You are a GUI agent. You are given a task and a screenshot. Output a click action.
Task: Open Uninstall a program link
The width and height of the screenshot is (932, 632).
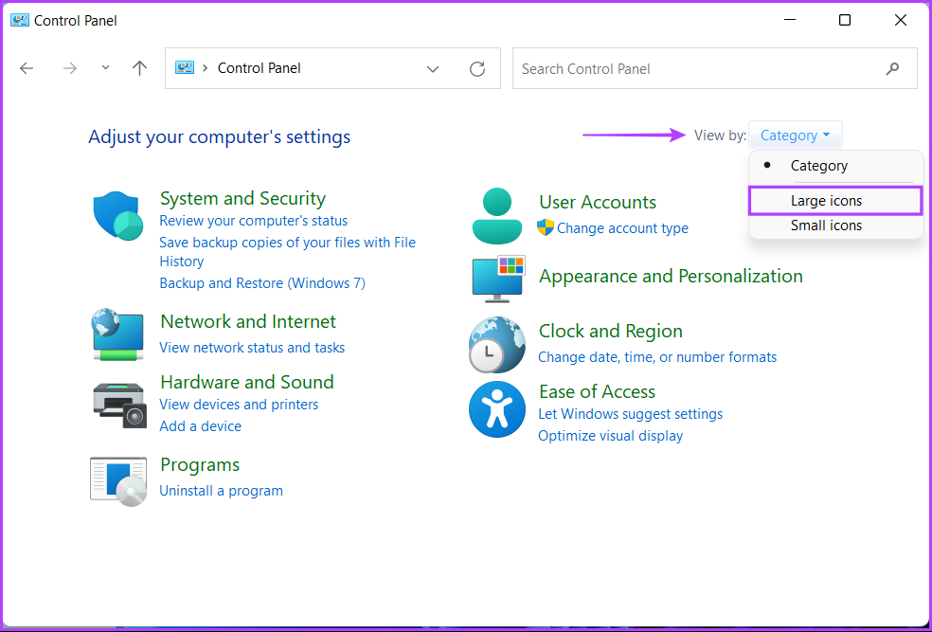(221, 491)
